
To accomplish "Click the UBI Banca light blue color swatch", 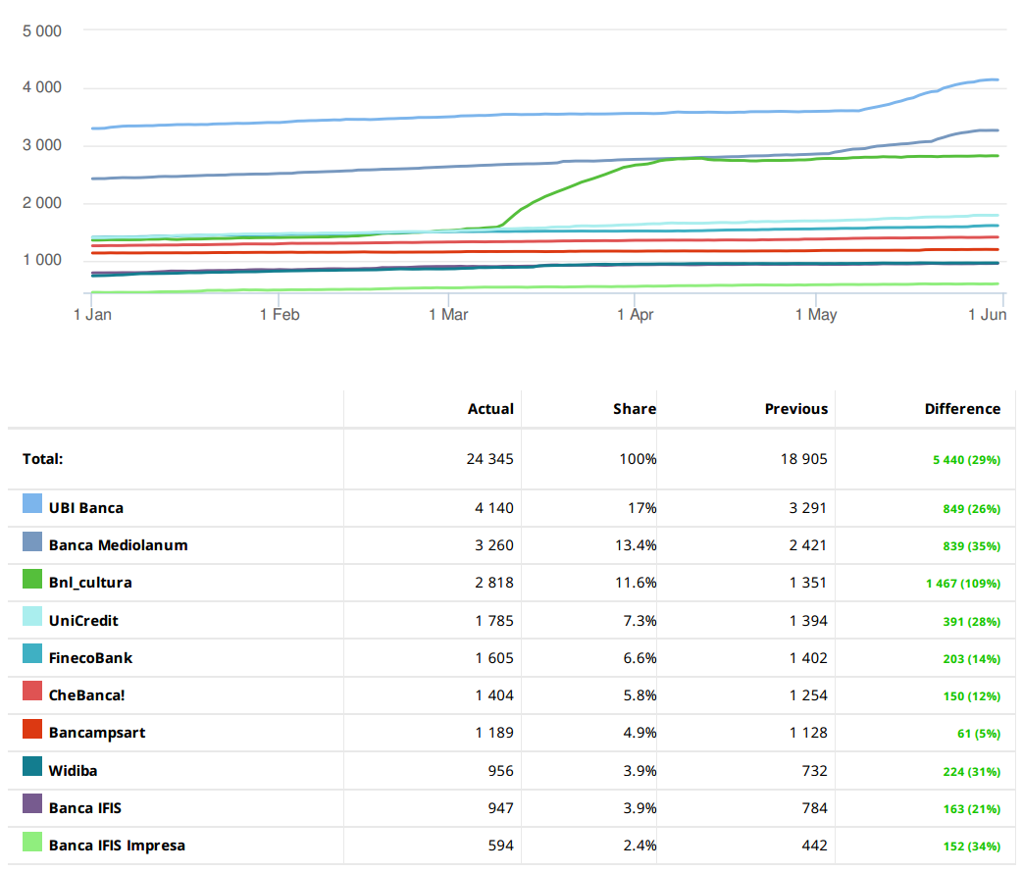I will pos(32,503).
